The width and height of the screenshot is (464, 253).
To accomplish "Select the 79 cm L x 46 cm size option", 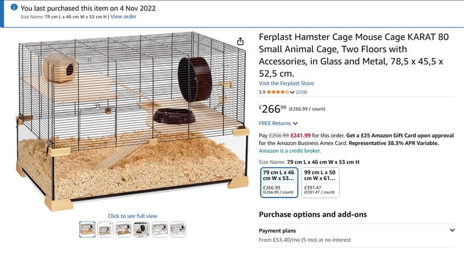I will click(279, 182).
